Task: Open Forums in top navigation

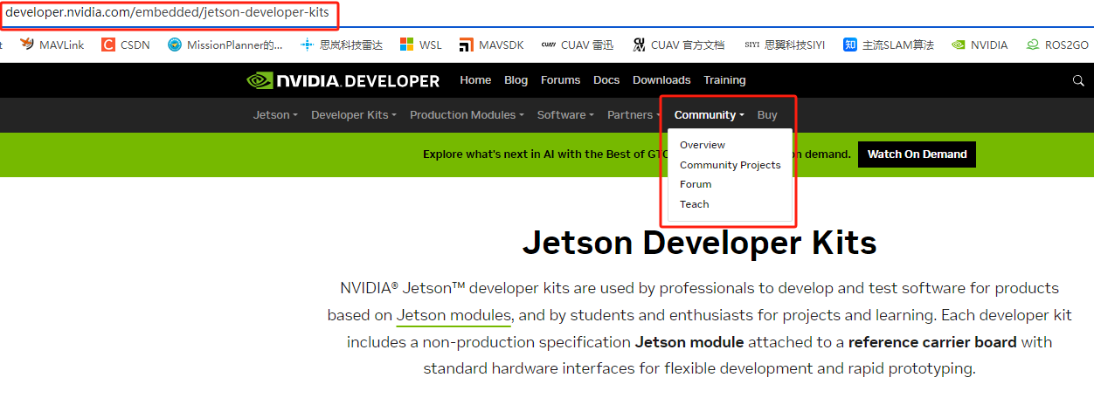Action: (x=560, y=80)
